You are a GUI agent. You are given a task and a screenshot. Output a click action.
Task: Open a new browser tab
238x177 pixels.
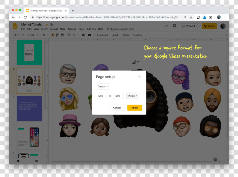pyautogui.click(x=73, y=11)
